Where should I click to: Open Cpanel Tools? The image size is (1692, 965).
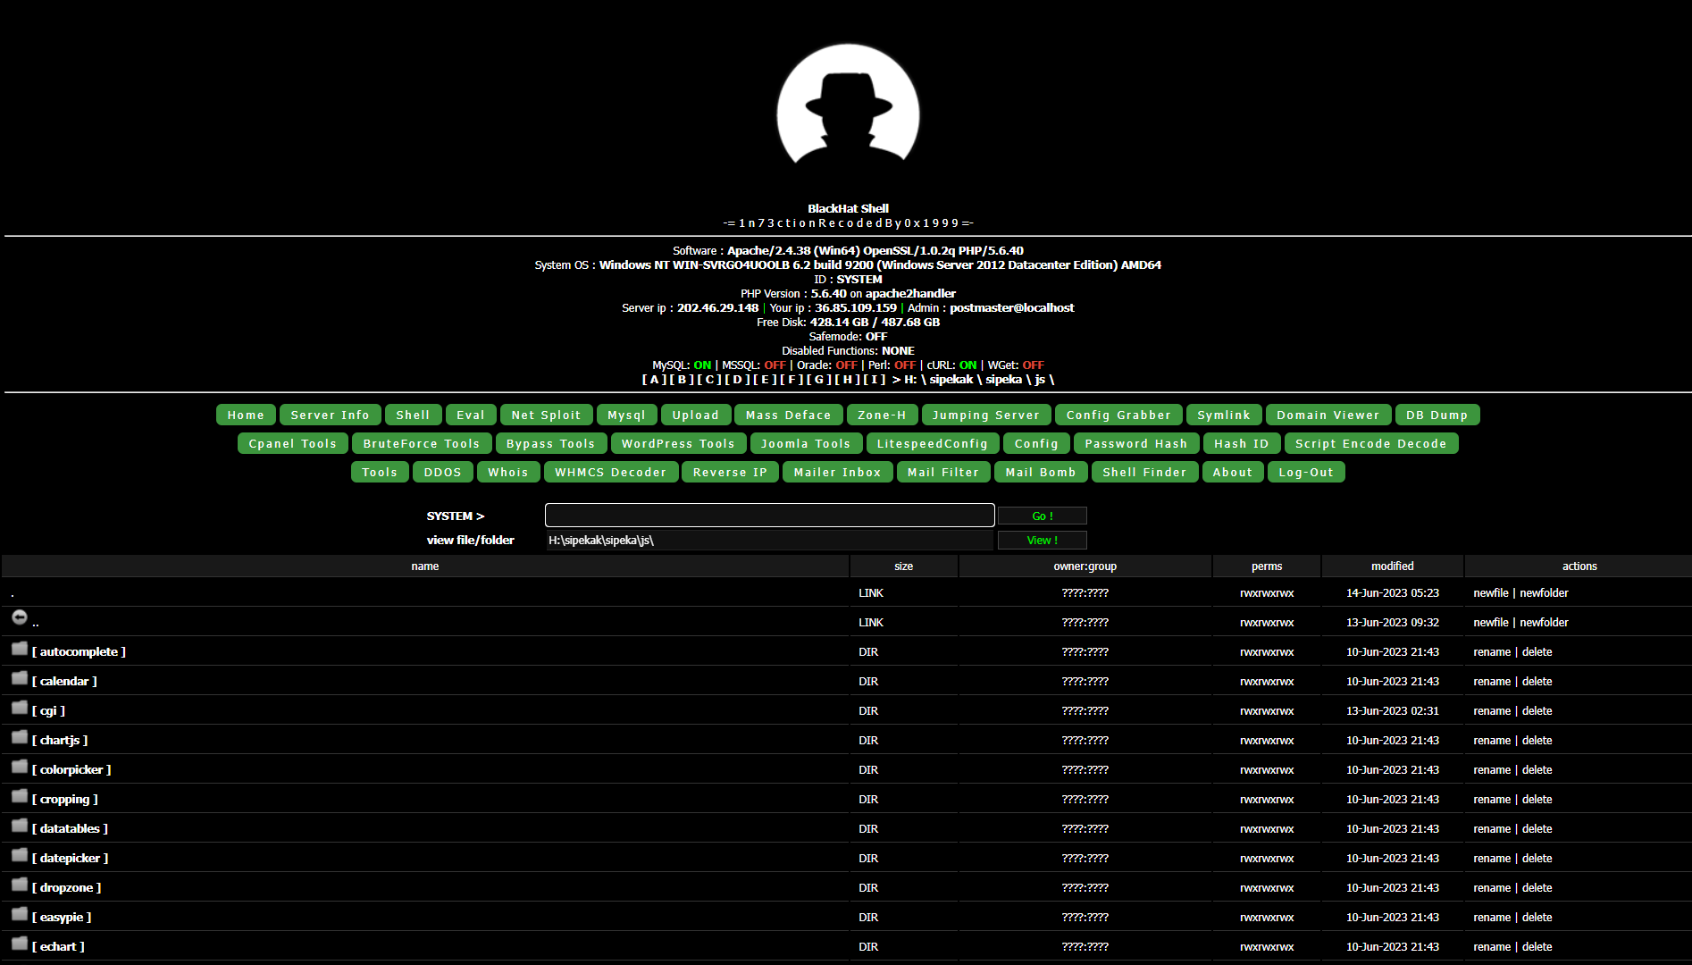tap(293, 443)
